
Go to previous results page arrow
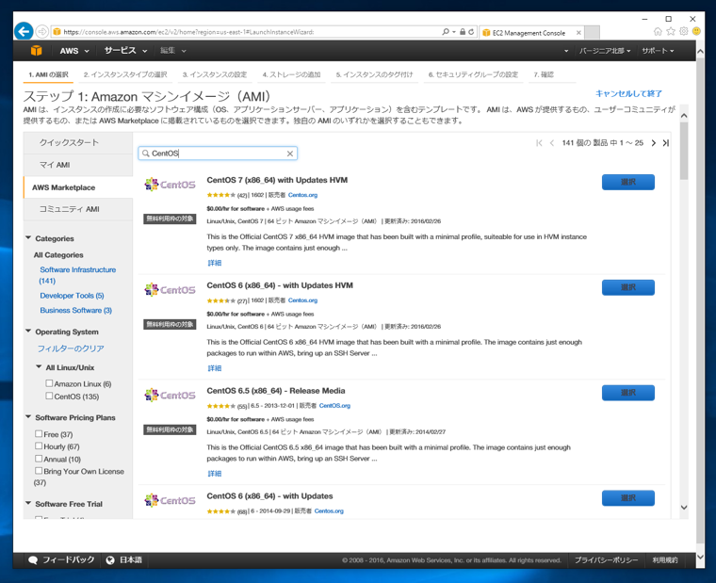click(552, 143)
